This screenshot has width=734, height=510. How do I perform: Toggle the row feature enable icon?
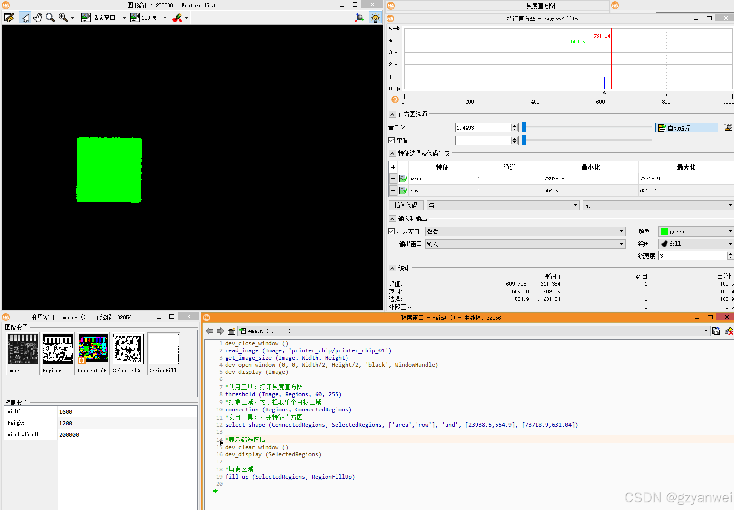tap(403, 190)
